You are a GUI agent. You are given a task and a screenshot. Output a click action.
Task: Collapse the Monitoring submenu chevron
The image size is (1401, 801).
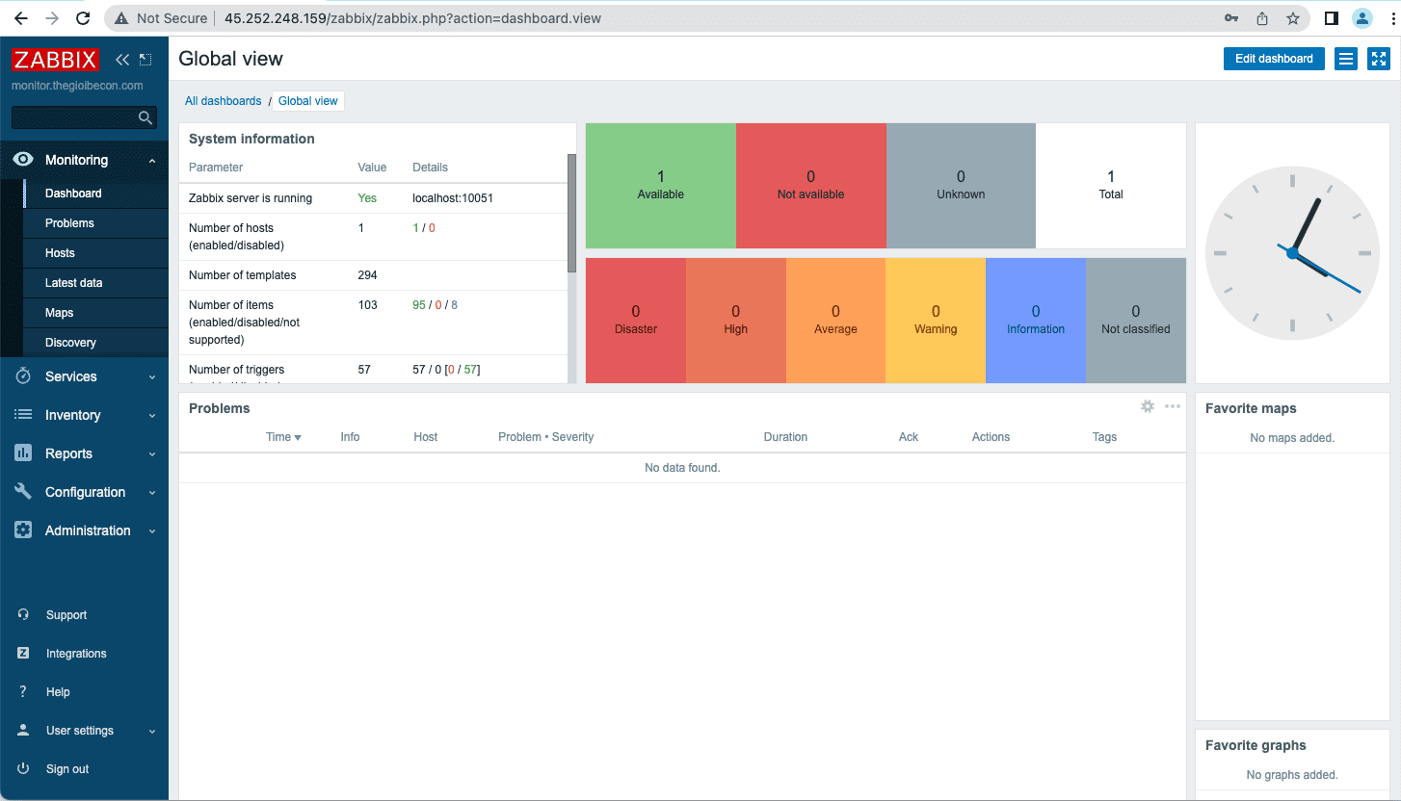coord(150,159)
